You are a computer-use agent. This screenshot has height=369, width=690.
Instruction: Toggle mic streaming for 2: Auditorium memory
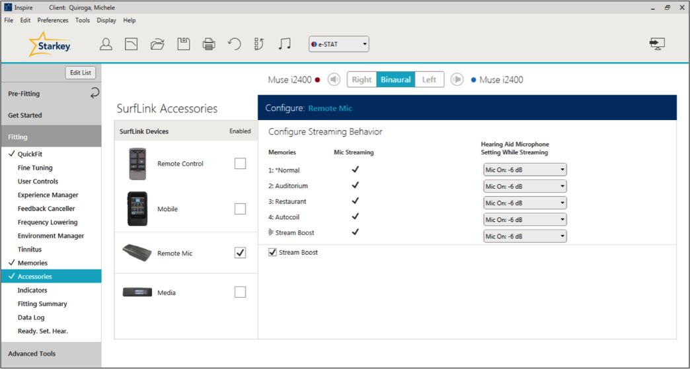[x=355, y=185]
